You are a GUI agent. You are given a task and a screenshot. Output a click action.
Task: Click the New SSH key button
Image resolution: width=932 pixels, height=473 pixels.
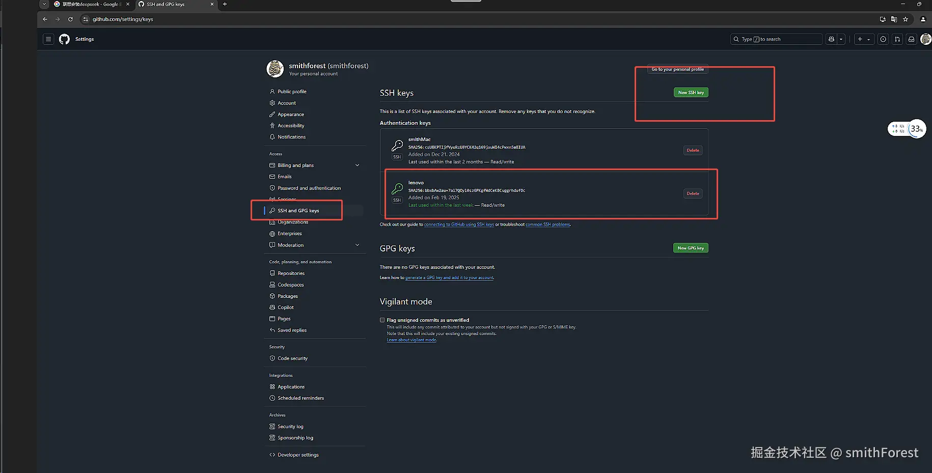pos(691,93)
